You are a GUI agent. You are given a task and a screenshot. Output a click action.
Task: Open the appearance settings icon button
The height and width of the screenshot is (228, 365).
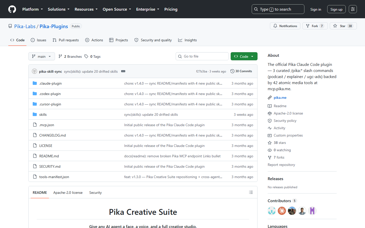click(353, 9)
